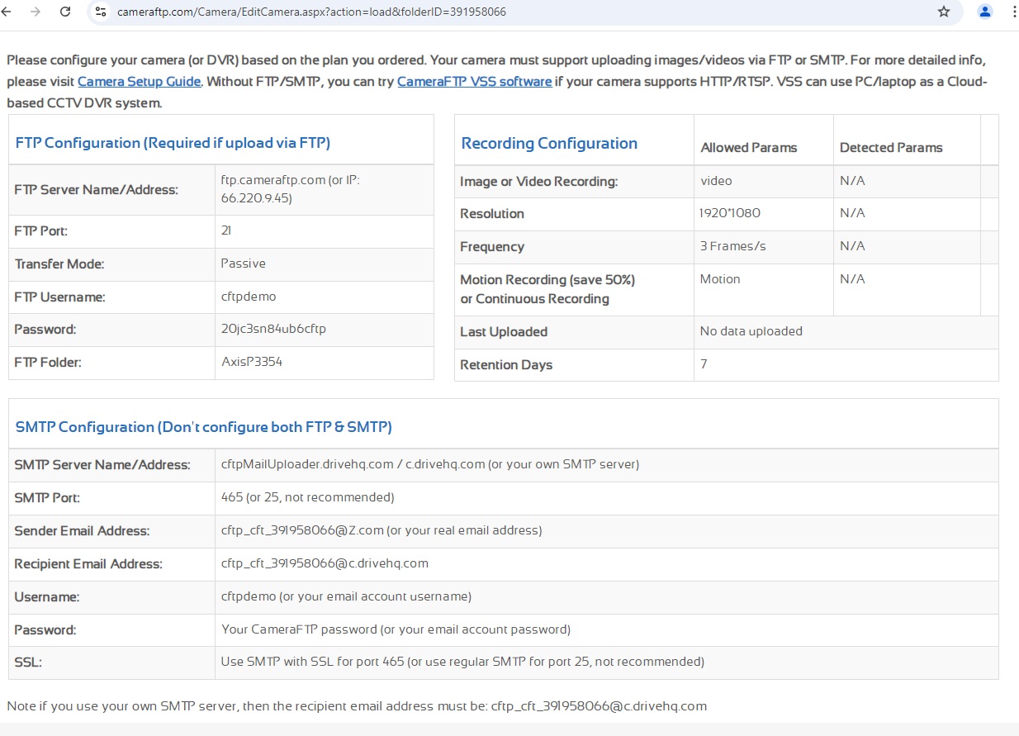This screenshot has height=736, width=1019.
Task: Click the Recording Configuration heading
Action: tap(549, 144)
